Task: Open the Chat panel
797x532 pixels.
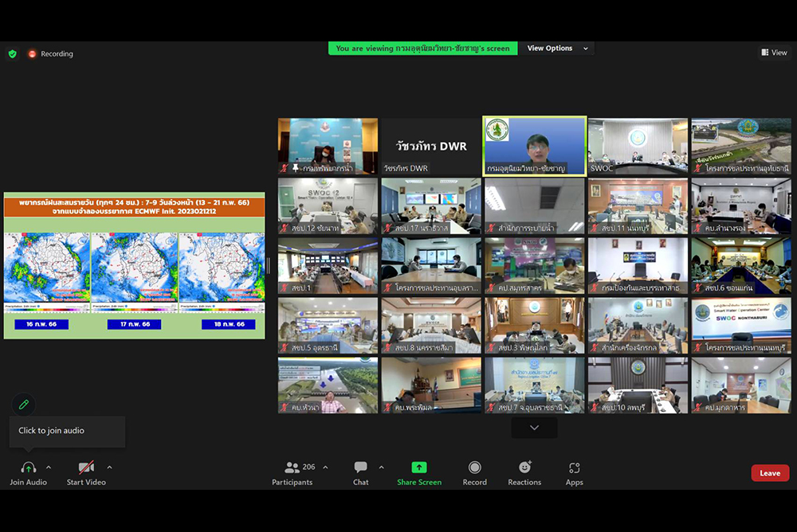Action: point(361,473)
